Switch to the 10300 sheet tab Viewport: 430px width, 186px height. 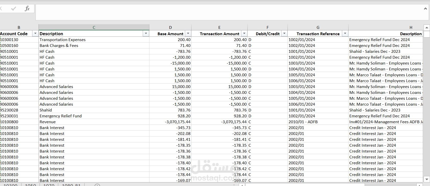pyautogui.click(x=10, y=185)
